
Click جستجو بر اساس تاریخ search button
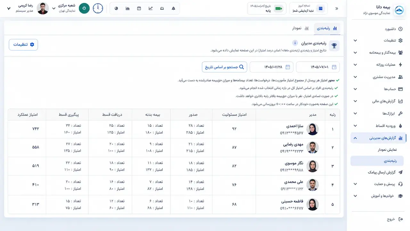click(225, 67)
